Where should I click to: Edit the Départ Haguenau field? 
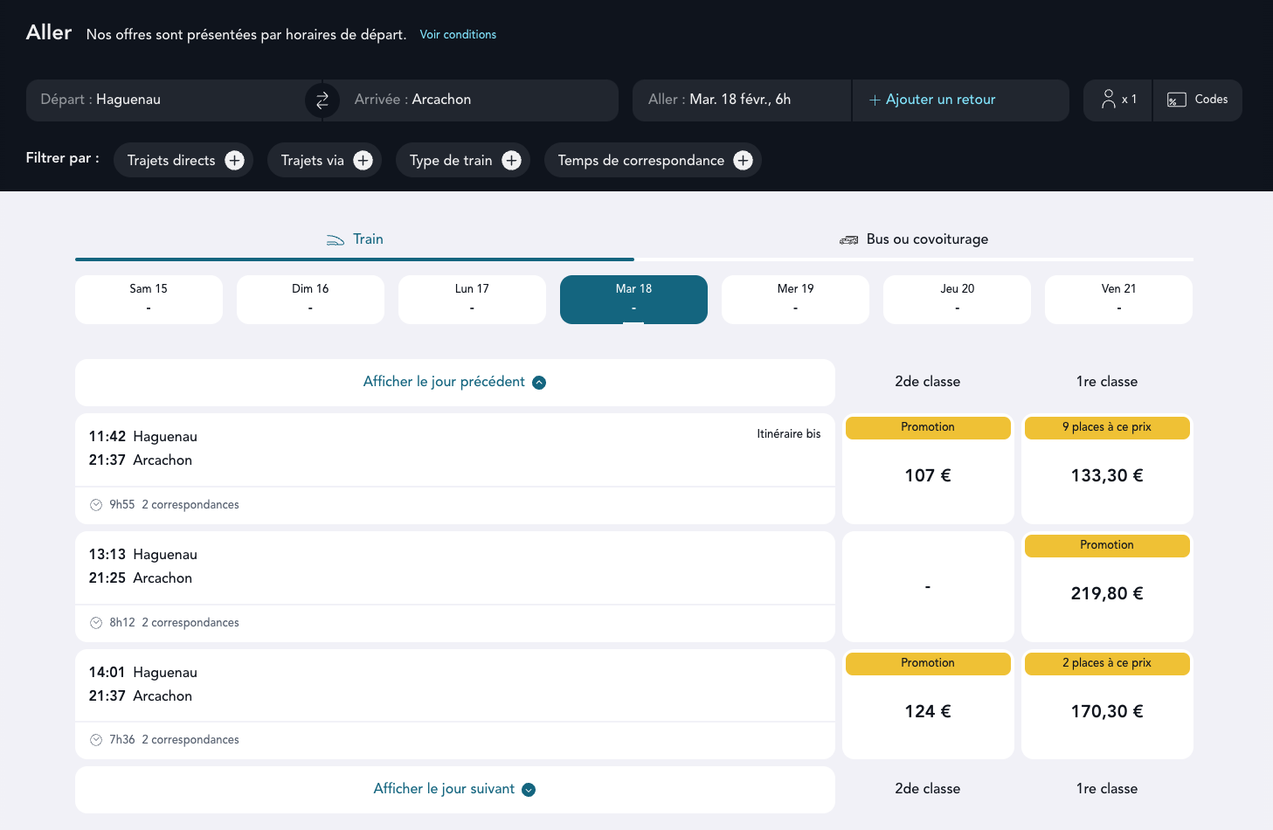click(x=166, y=100)
